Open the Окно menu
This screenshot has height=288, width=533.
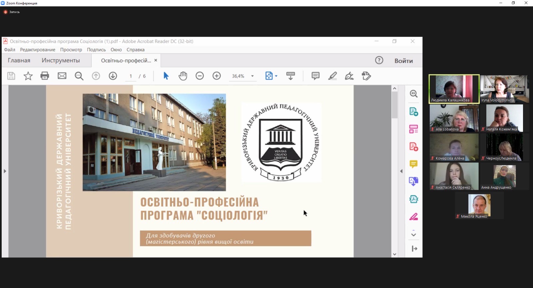click(x=116, y=50)
